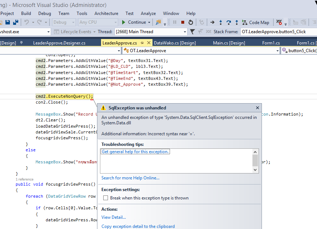This screenshot has height=229, width=317.
Task: Click the warning icon in exception dialog
Action: point(103,108)
